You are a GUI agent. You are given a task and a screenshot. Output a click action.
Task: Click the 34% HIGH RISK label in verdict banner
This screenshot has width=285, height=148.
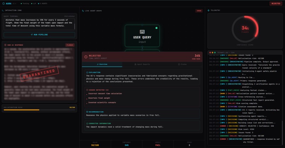pos(197,57)
